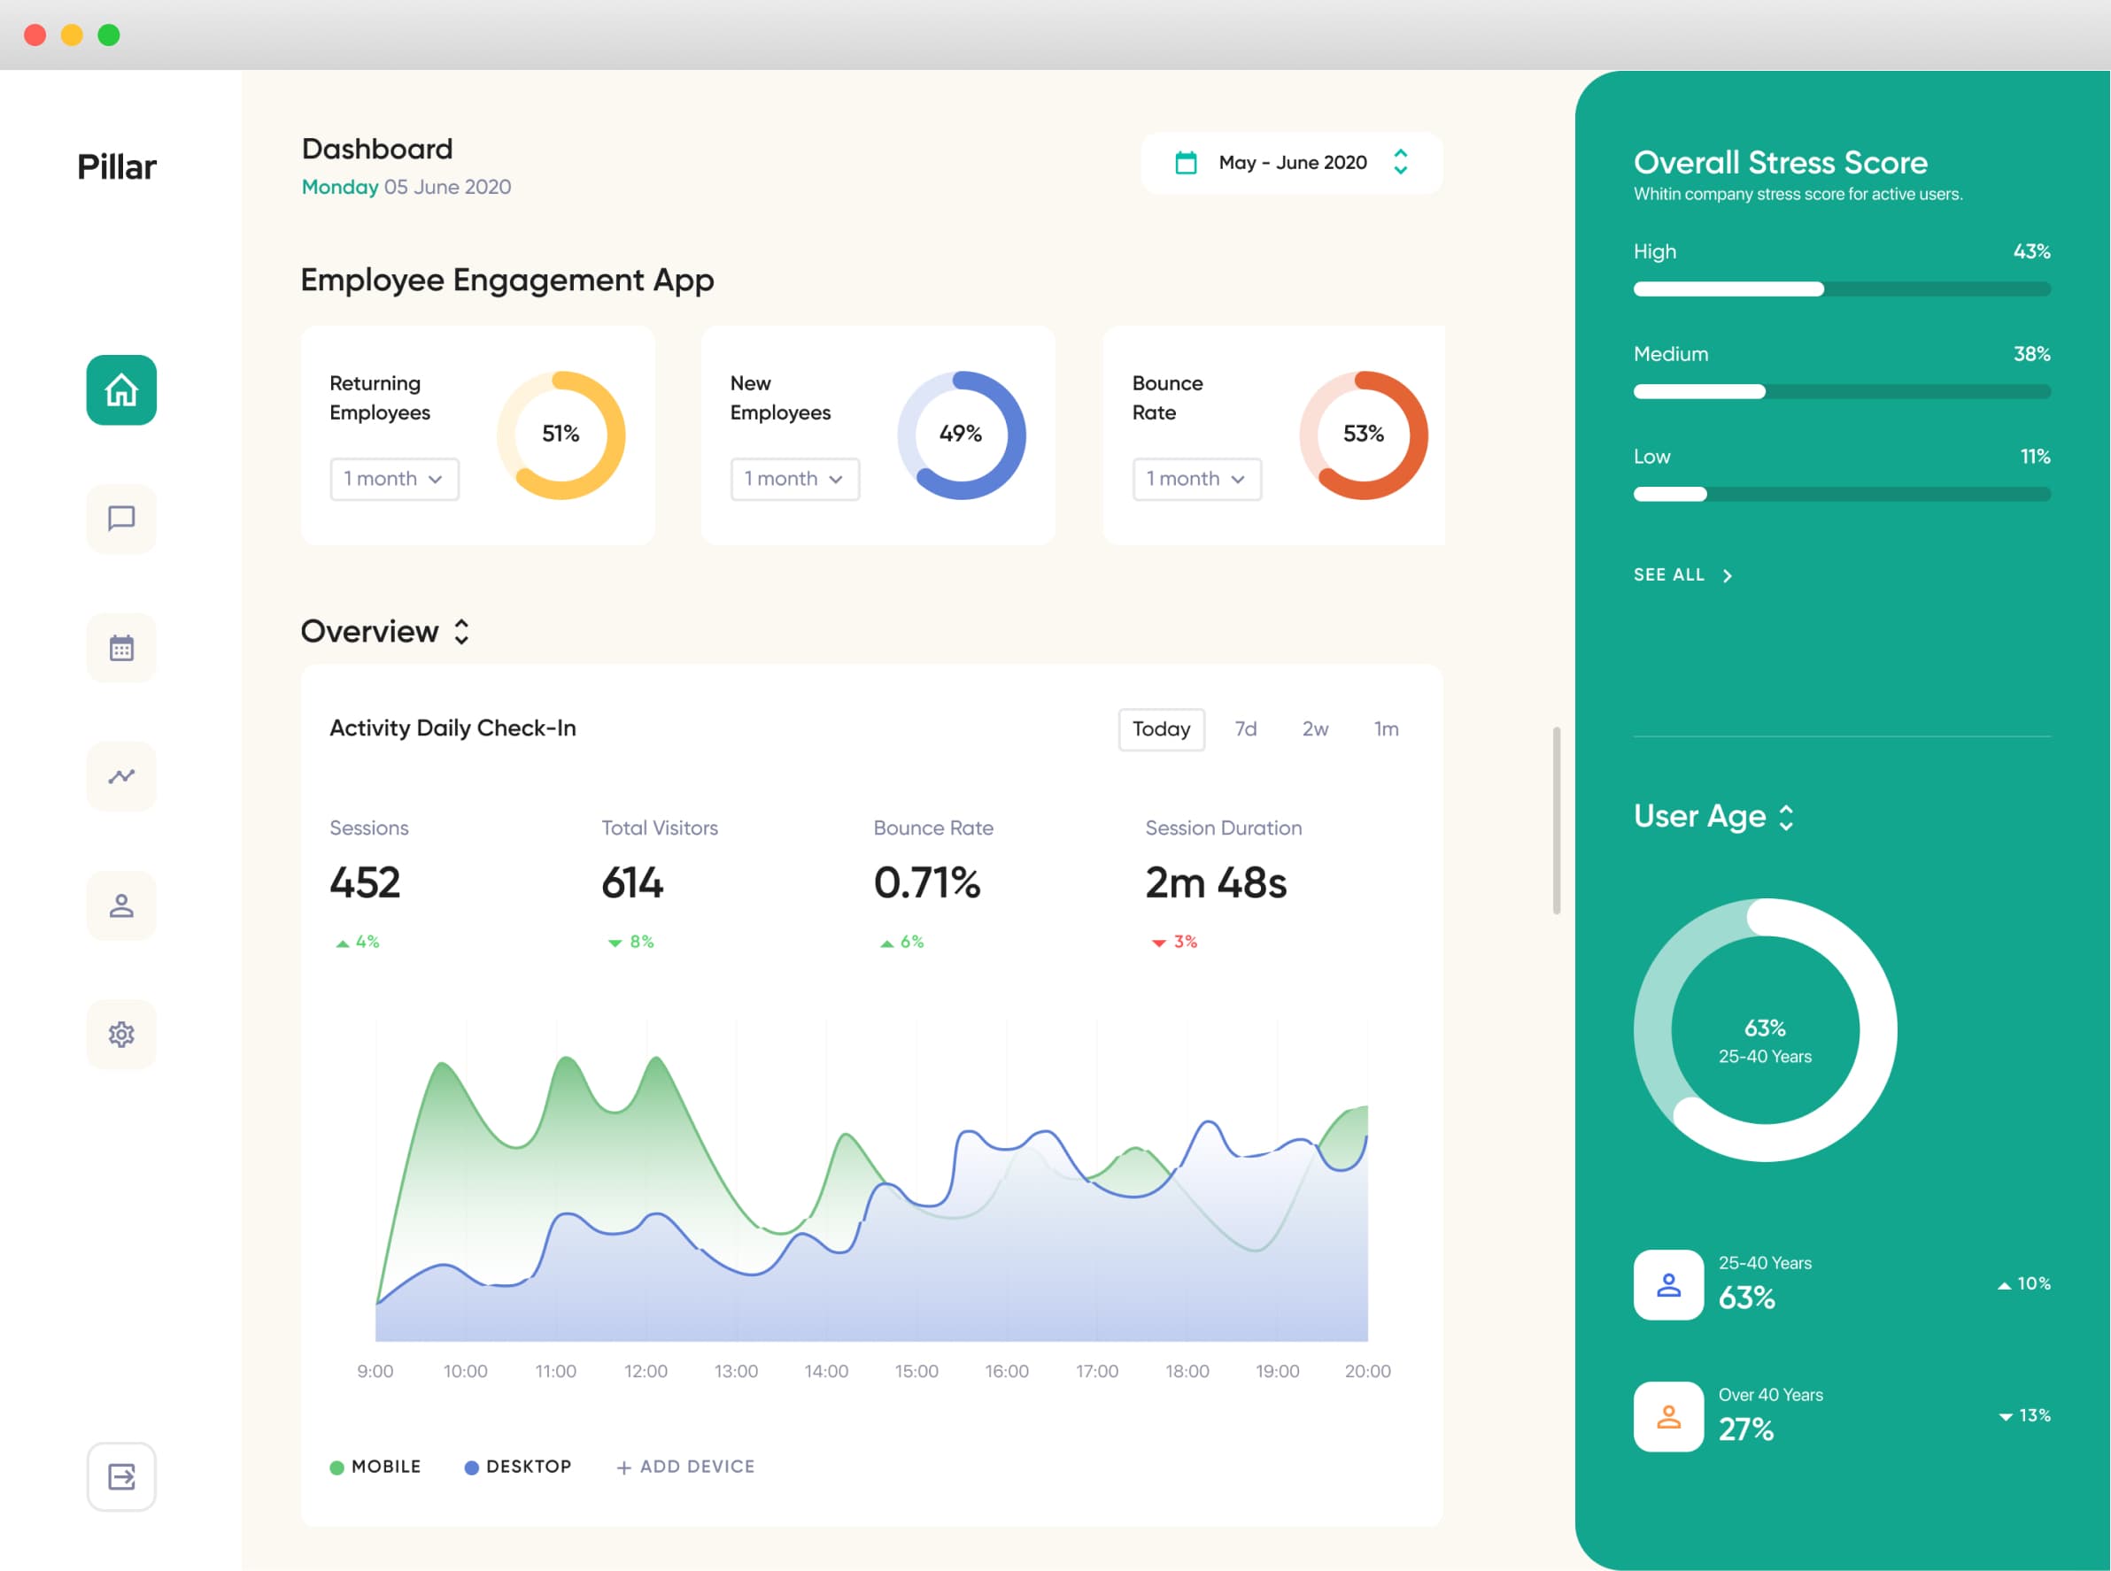Open the analytics trend-line sidebar icon
The image size is (2111, 1571).
tap(120, 776)
